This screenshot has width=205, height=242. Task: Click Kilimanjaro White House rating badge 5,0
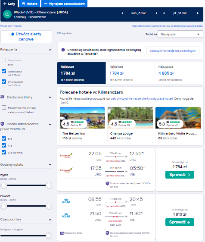170,124
